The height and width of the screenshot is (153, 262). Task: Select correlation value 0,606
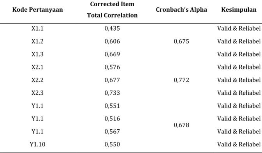point(112,41)
